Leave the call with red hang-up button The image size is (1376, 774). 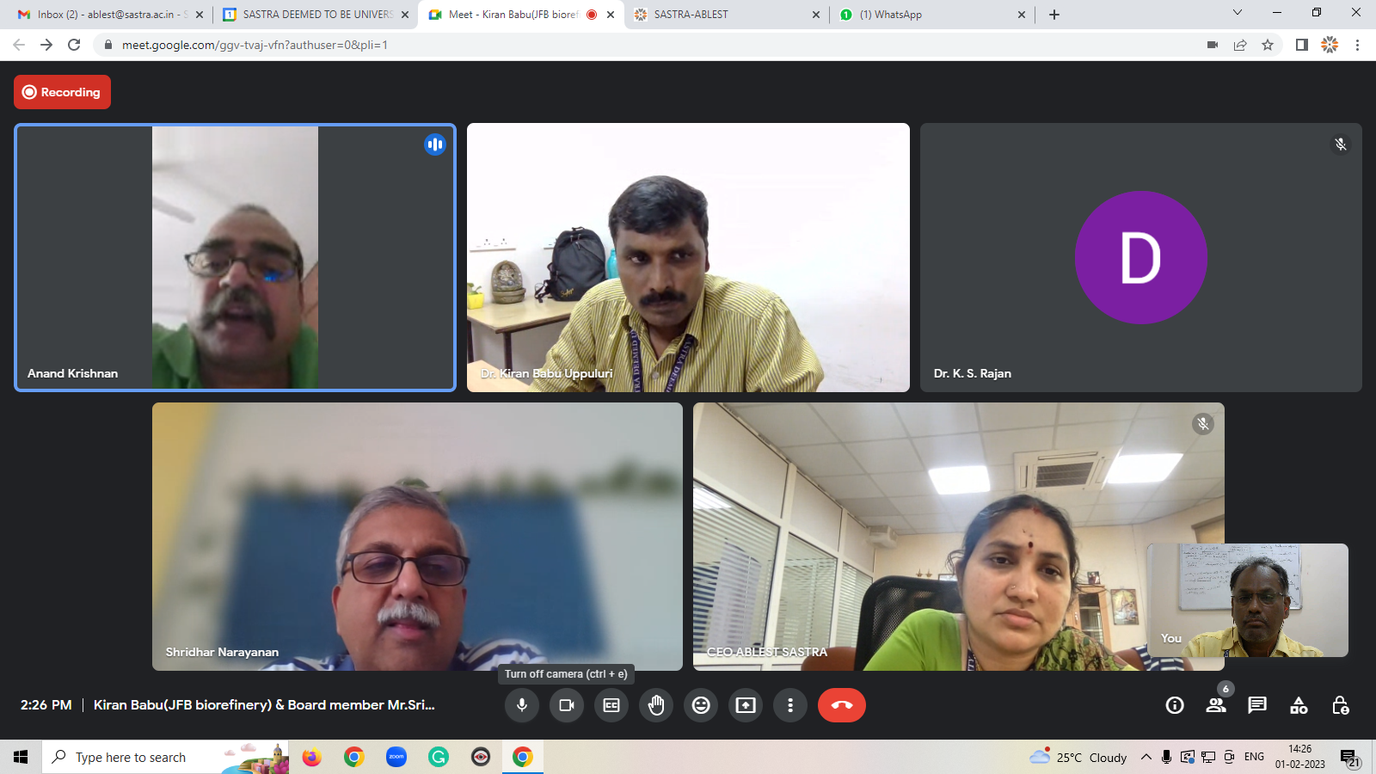[842, 705]
